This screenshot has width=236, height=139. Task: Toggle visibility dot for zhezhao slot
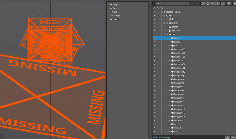pos(154,31)
